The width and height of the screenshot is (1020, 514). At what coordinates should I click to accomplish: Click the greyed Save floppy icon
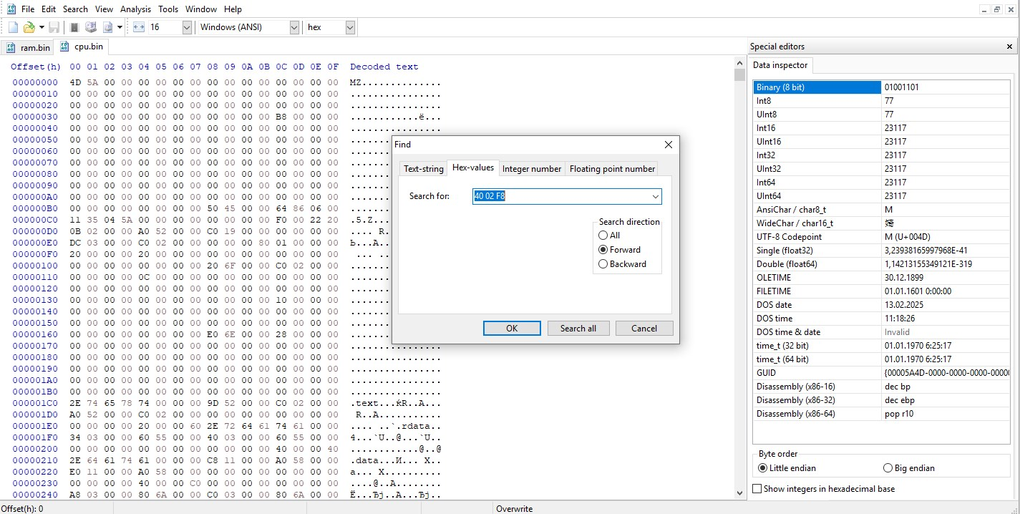pos(54,27)
